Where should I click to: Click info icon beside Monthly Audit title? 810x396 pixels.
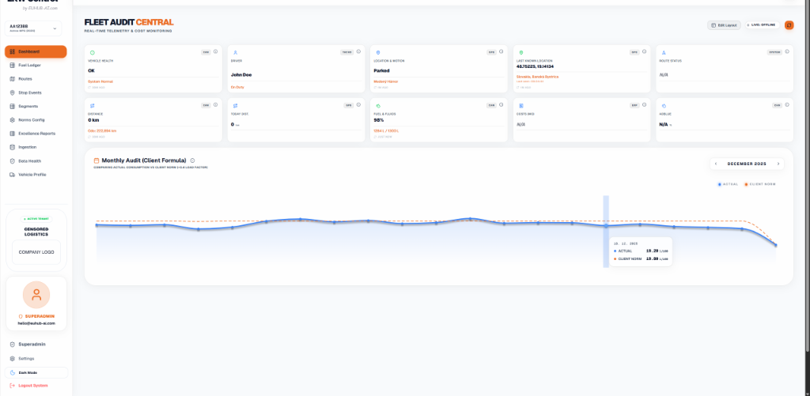pyautogui.click(x=192, y=160)
